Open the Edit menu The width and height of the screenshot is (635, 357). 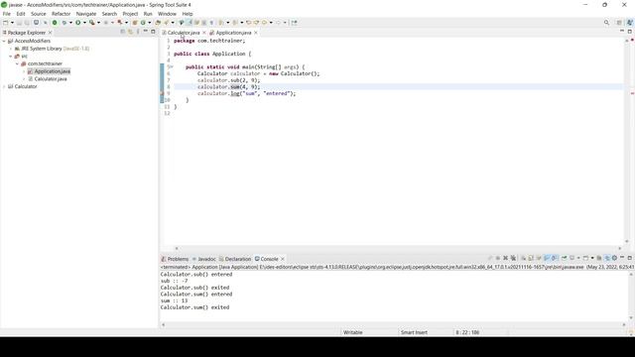(x=21, y=14)
